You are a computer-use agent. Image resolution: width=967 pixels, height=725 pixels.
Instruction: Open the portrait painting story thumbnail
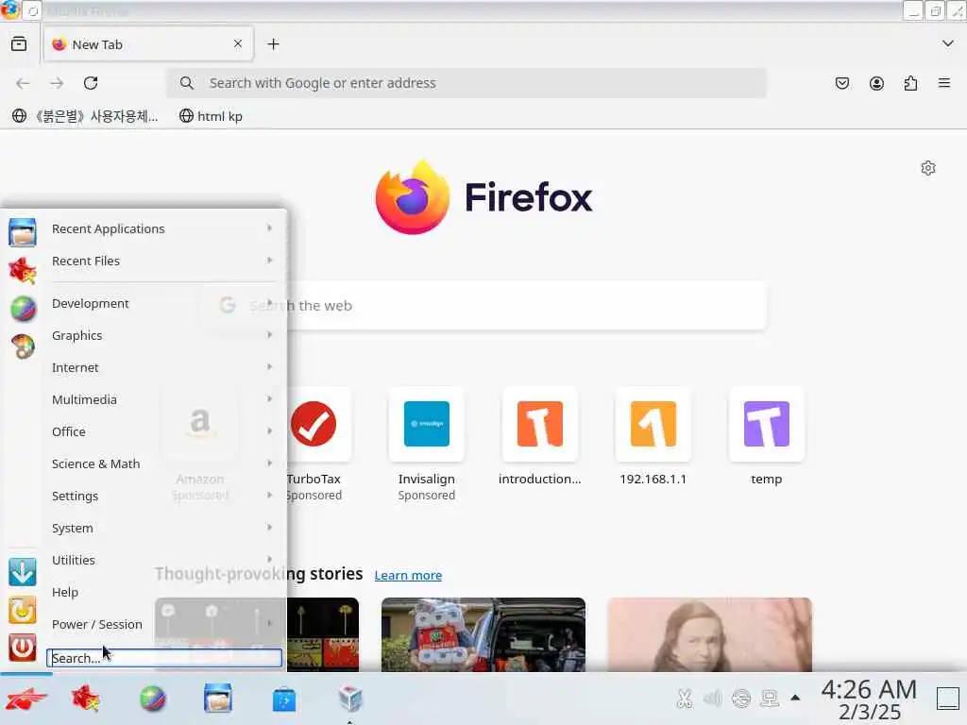coord(710,634)
